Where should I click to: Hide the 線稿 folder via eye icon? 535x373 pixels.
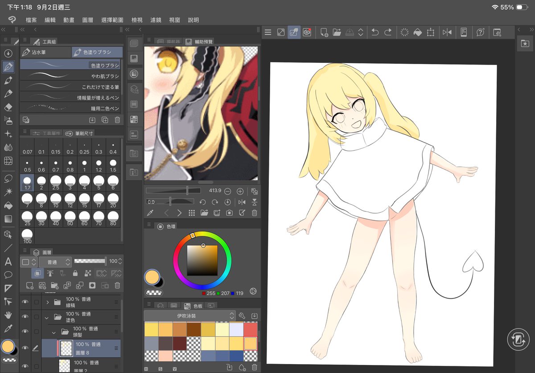(x=25, y=302)
